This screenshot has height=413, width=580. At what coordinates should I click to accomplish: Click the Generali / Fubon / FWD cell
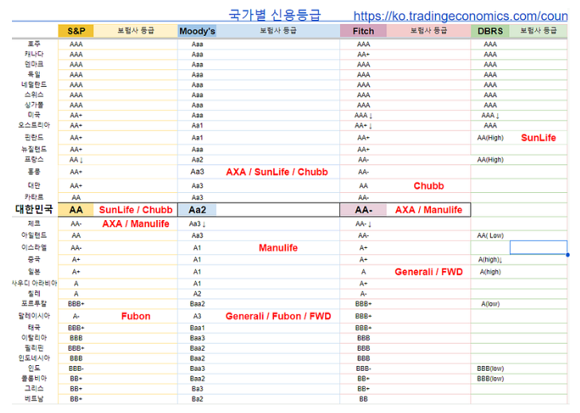[x=278, y=316]
